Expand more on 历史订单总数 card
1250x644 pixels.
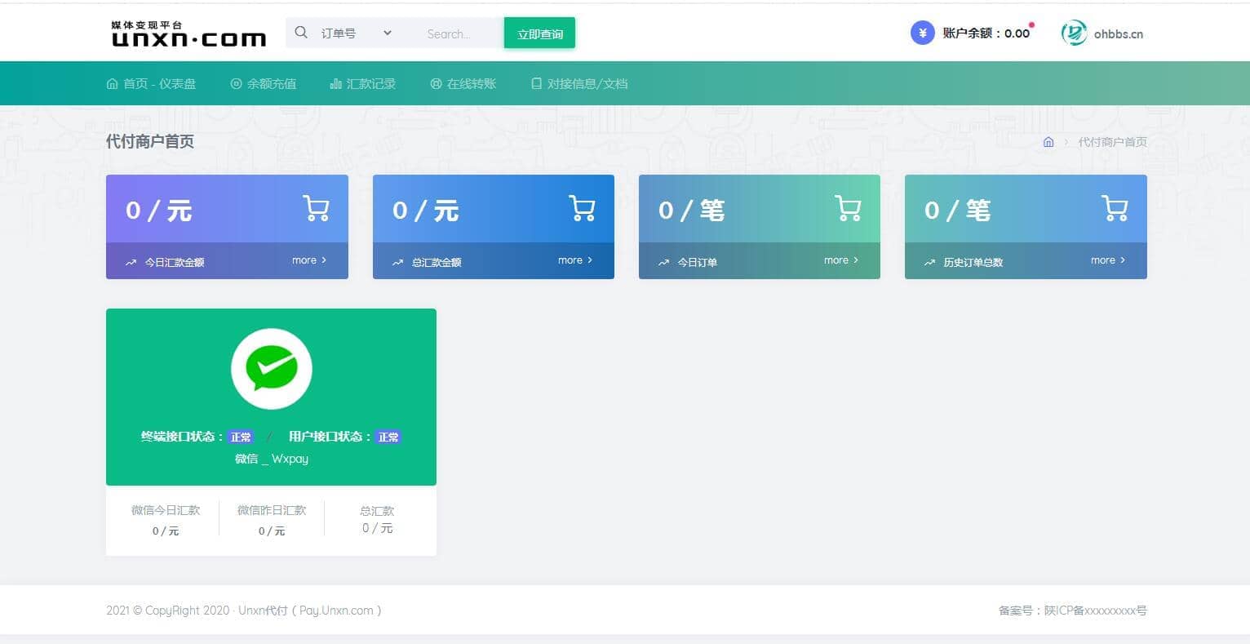click(1107, 260)
